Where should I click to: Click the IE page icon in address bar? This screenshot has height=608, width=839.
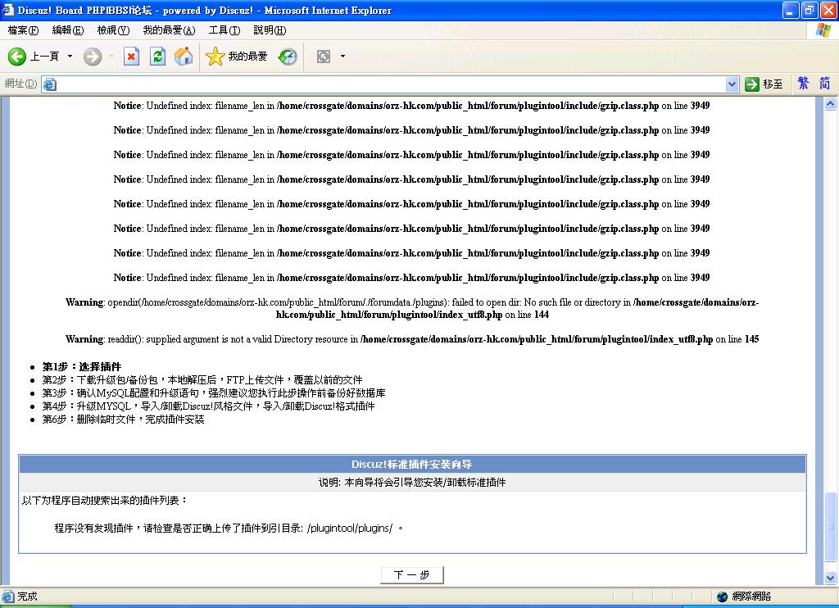49,84
